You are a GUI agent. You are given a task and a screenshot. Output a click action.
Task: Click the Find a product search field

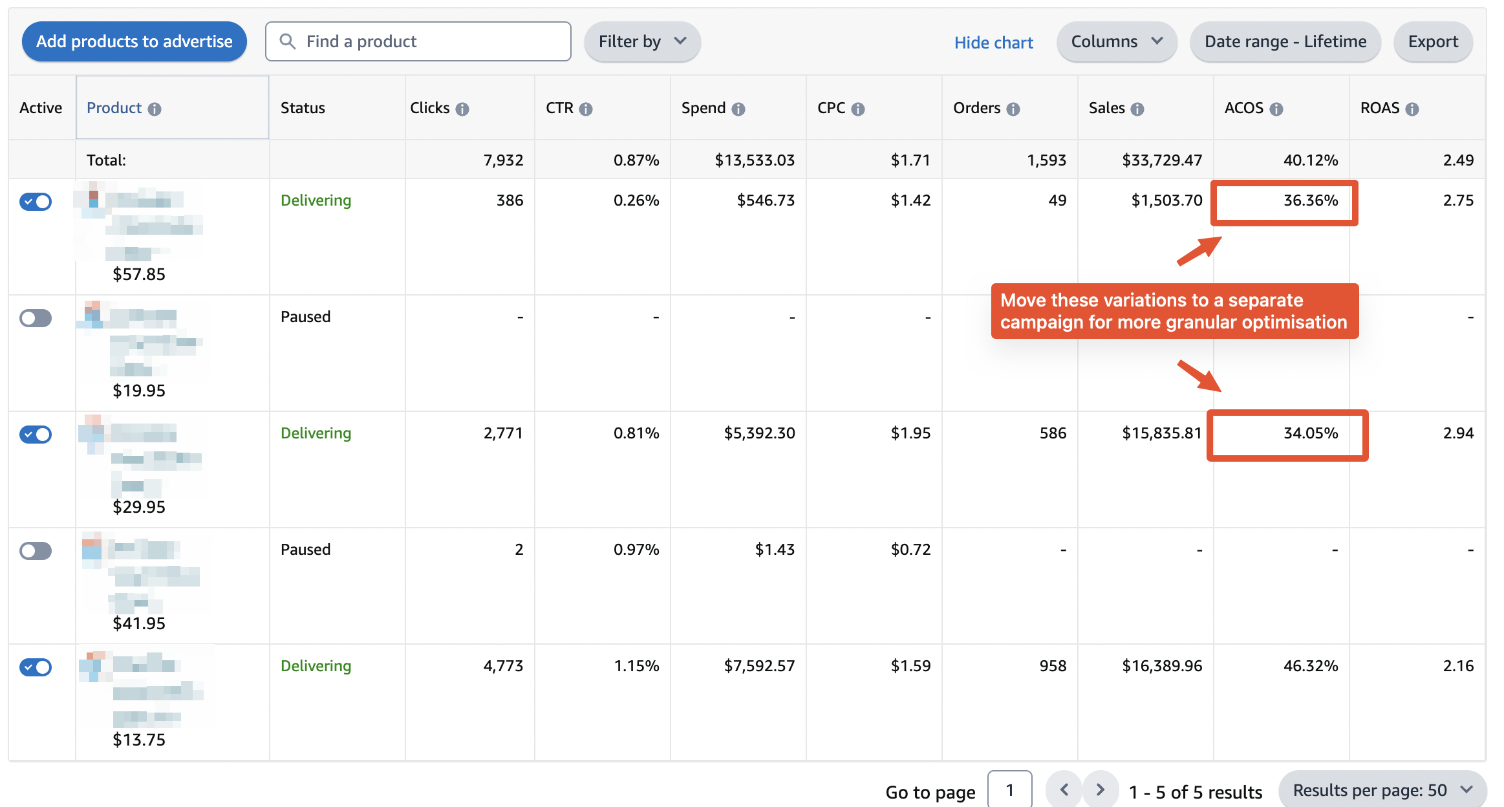(418, 42)
